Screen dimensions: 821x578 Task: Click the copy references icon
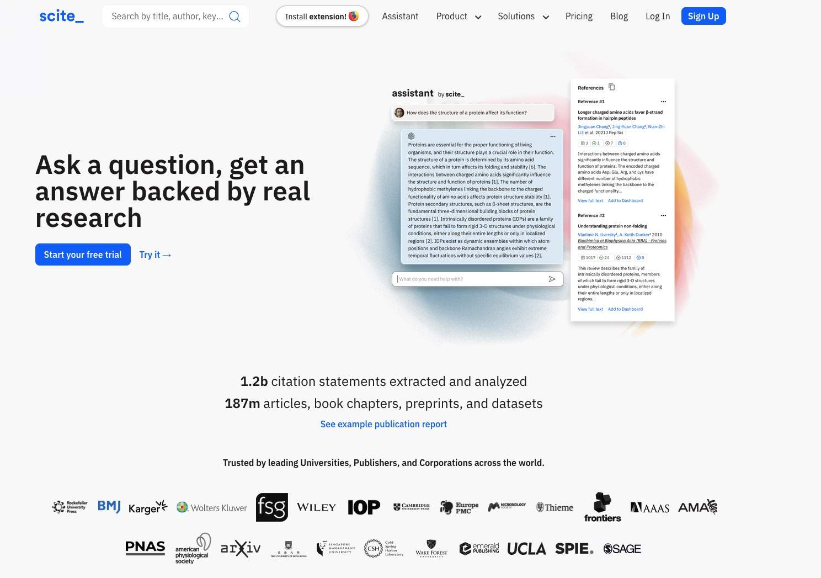click(611, 87)
